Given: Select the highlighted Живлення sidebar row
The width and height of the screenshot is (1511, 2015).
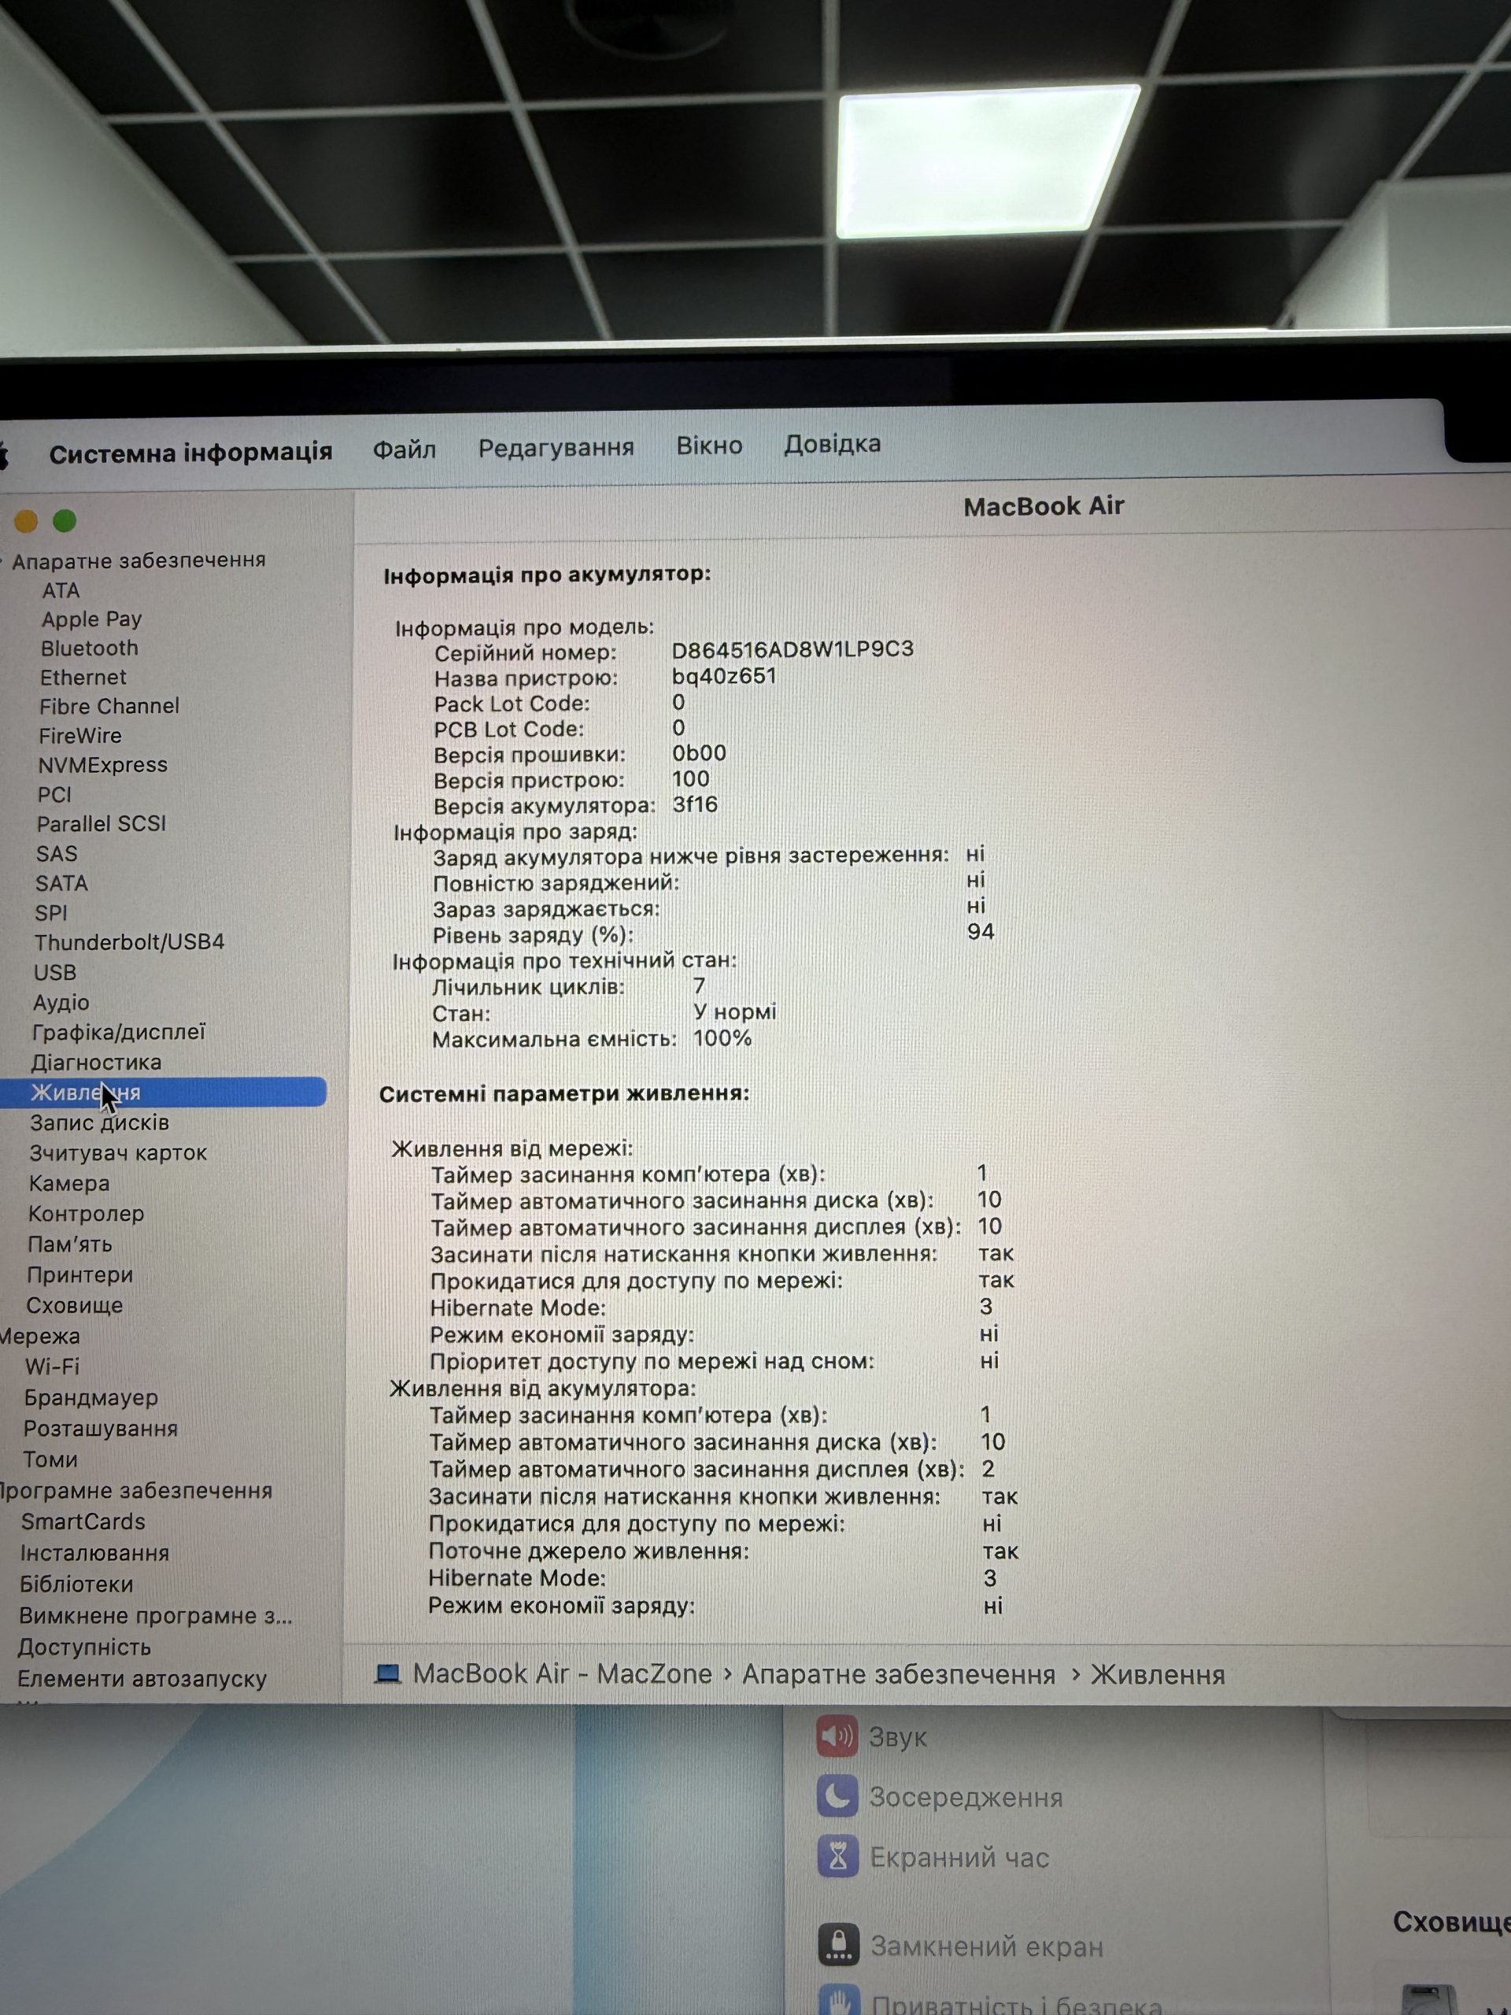Looking at the screenshot, I should point(162,1093).
